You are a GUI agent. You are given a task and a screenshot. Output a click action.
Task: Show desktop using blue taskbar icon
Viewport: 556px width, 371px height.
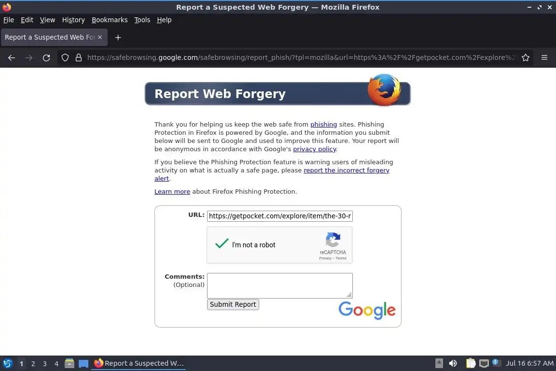pos(83,363)
